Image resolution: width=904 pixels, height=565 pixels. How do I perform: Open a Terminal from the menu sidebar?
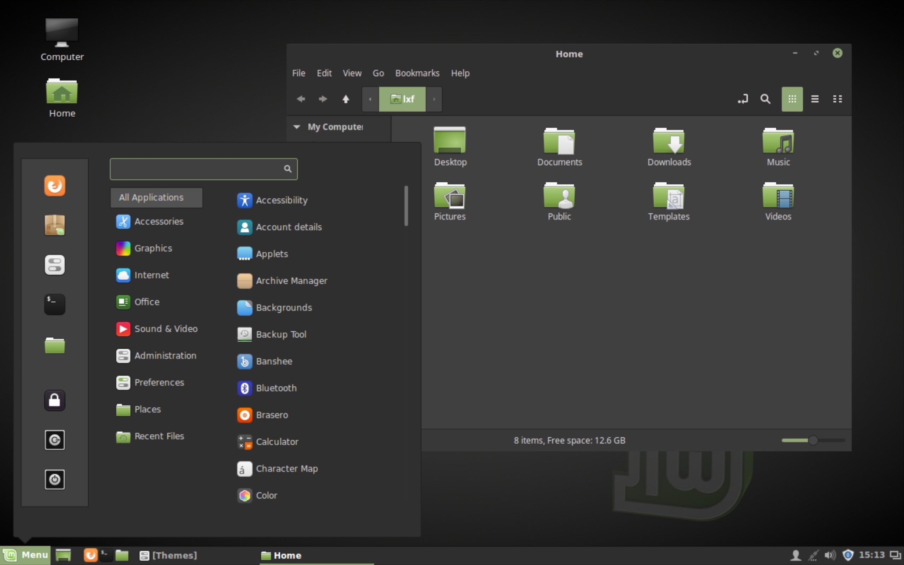click(x=55, y=304)
